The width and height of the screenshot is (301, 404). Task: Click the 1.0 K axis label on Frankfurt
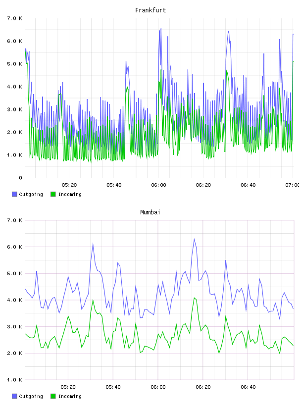[14, 155]
